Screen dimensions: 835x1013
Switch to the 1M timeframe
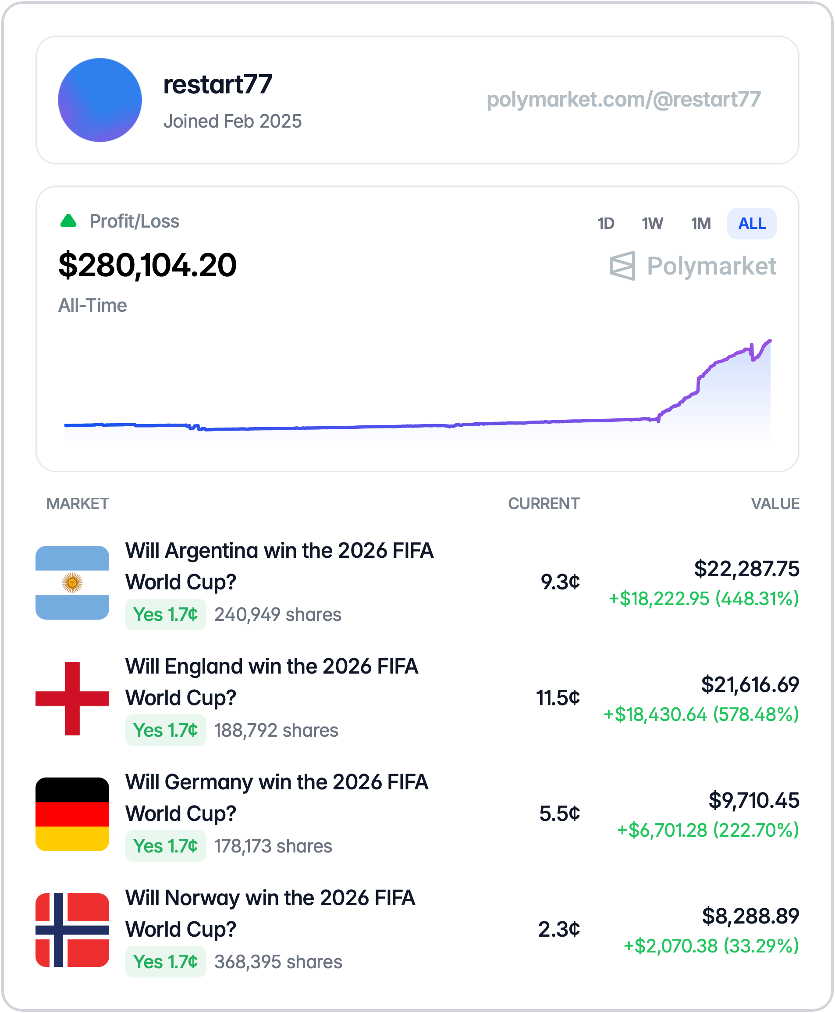(x=700, y=223)
